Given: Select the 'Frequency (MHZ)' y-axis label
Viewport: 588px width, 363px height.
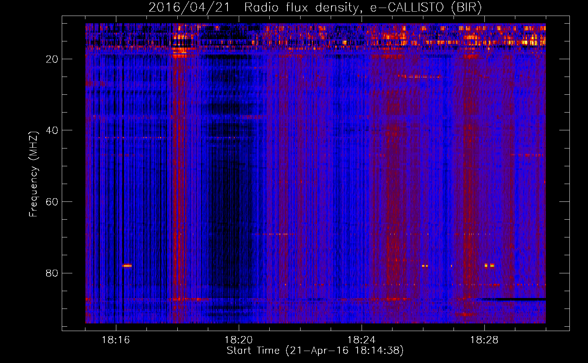Looking at the screenshot, I should (x=33, y=174).
